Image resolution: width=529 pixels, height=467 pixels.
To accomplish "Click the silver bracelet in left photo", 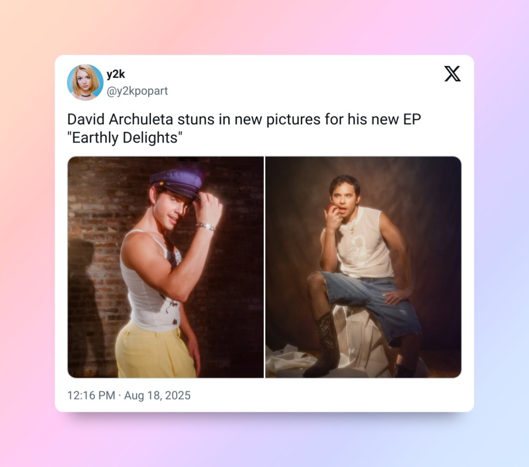I will (x=206, y=226).
